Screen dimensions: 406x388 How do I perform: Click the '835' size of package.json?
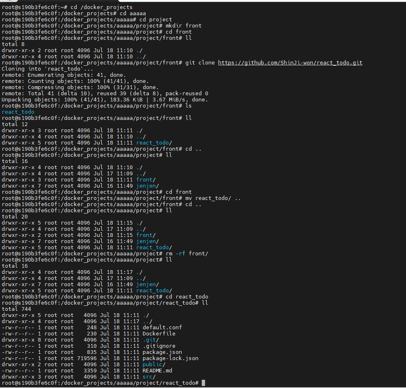pyautogui.click(x=92, y=352)
